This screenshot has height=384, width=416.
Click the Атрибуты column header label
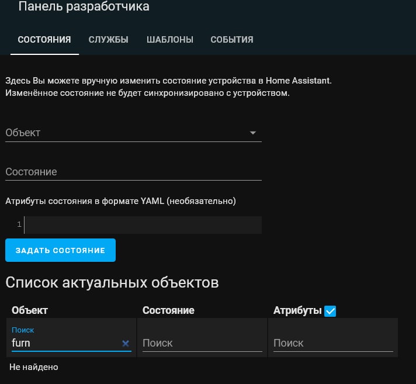pyautogui.click(x=297, y=310)
